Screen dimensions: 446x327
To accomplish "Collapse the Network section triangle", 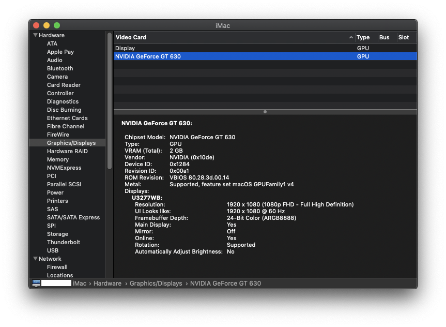I will pos(35,259).
